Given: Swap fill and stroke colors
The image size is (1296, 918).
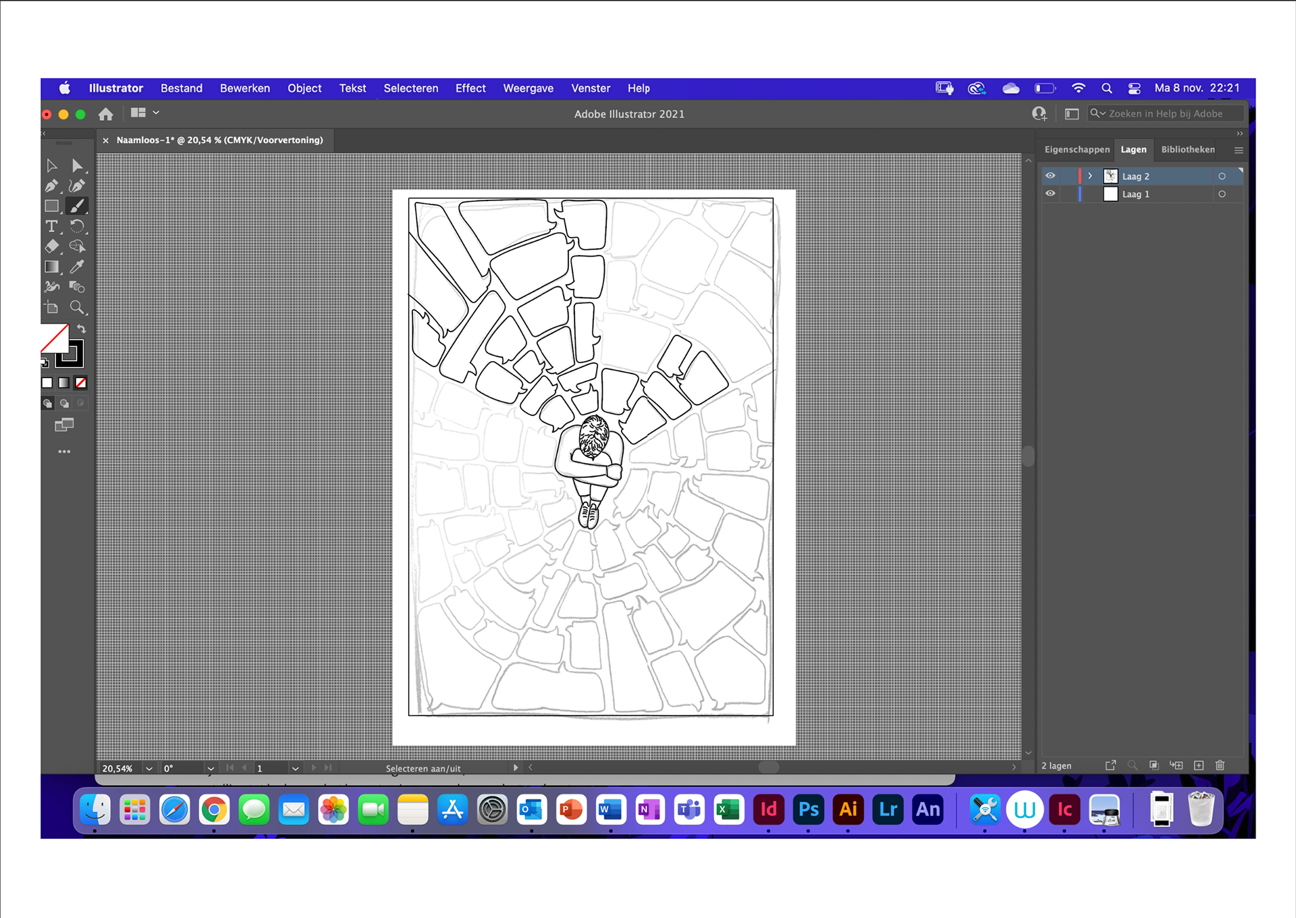Looking at the screenshot, I should point(82,329).
